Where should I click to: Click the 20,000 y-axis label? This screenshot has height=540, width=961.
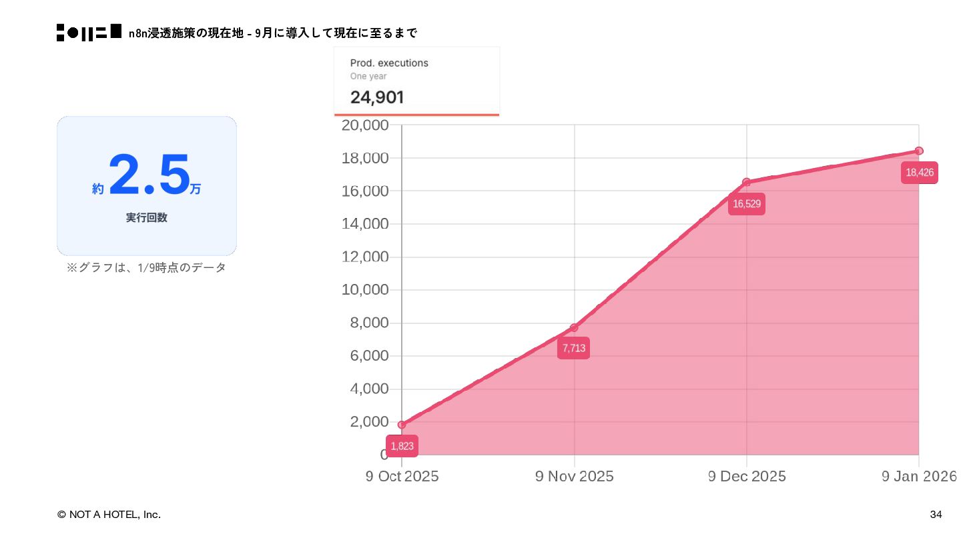click(x=364, y=125)
